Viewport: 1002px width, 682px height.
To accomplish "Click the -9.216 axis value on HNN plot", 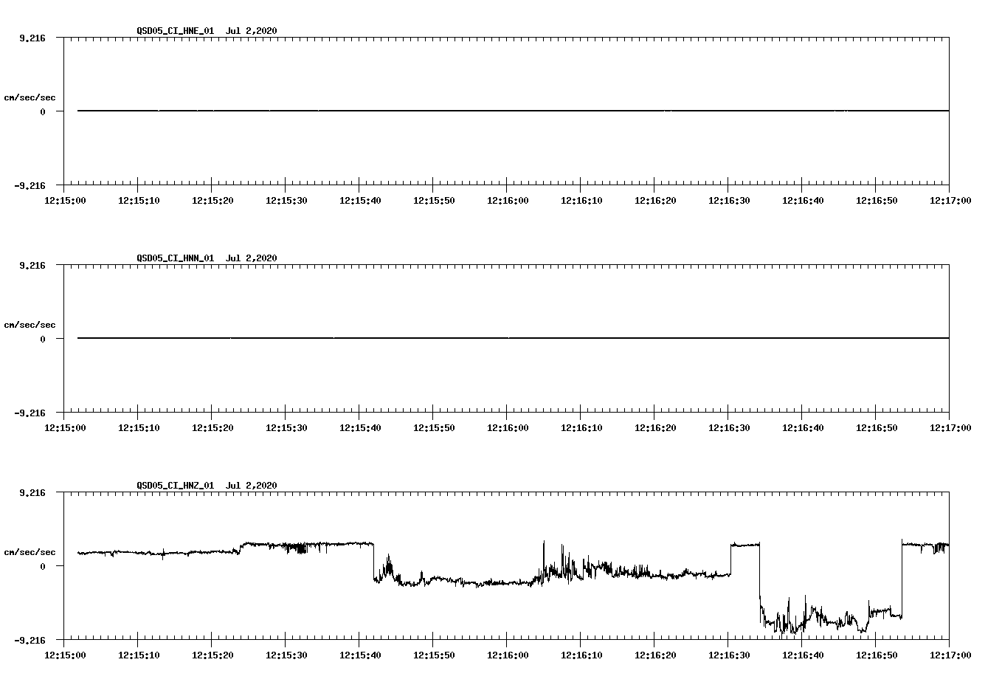I will pos(30,413).
